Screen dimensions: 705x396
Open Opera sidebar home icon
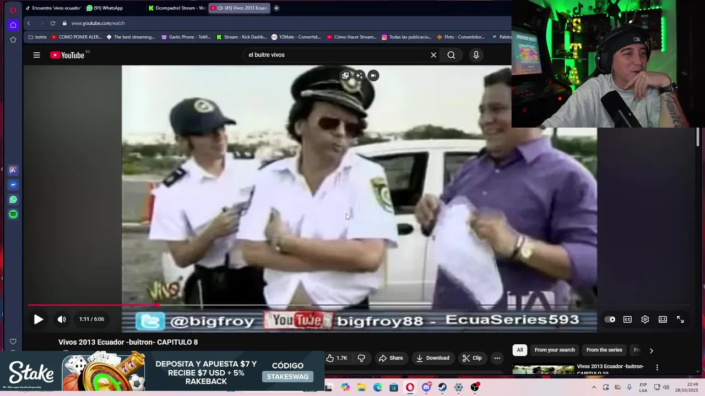point(13,25)
